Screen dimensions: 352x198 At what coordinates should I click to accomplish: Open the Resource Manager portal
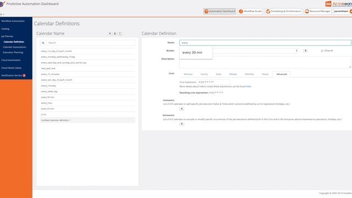tap(317, 11)
